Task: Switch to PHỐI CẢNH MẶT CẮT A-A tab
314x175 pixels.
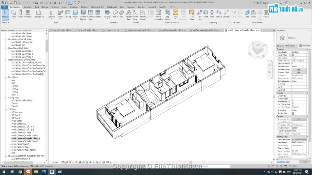Action: [172, 31]
